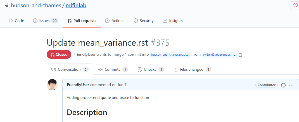Open the Code tab
Screen dimensions: 299x122
[16, 21]
